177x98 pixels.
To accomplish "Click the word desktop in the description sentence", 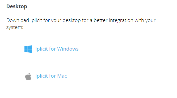I will tap(72, 21).
